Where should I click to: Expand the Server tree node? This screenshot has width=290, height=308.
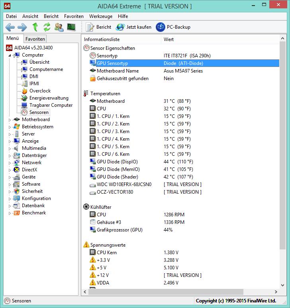click(10, 134)
